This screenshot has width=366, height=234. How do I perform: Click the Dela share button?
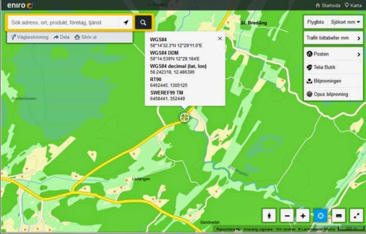[62, 37]
